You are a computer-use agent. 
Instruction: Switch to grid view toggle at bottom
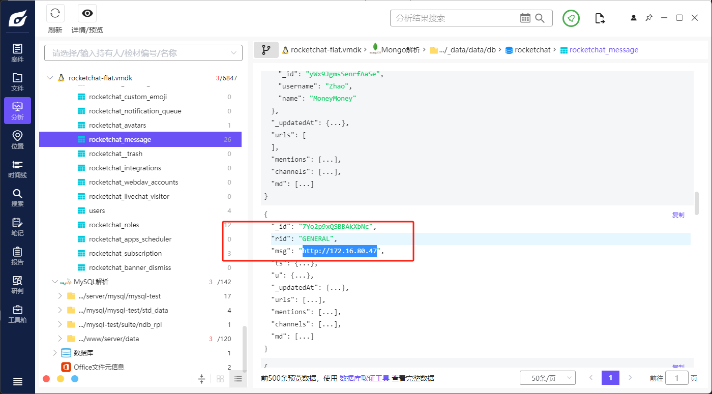coord(220,379)
